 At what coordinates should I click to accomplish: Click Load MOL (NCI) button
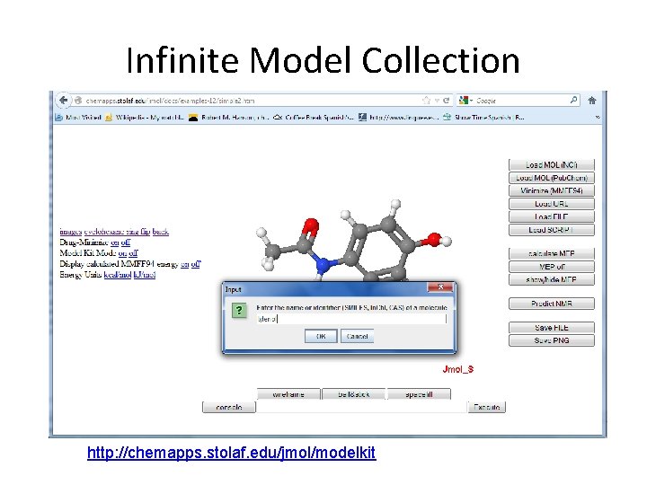552,165
